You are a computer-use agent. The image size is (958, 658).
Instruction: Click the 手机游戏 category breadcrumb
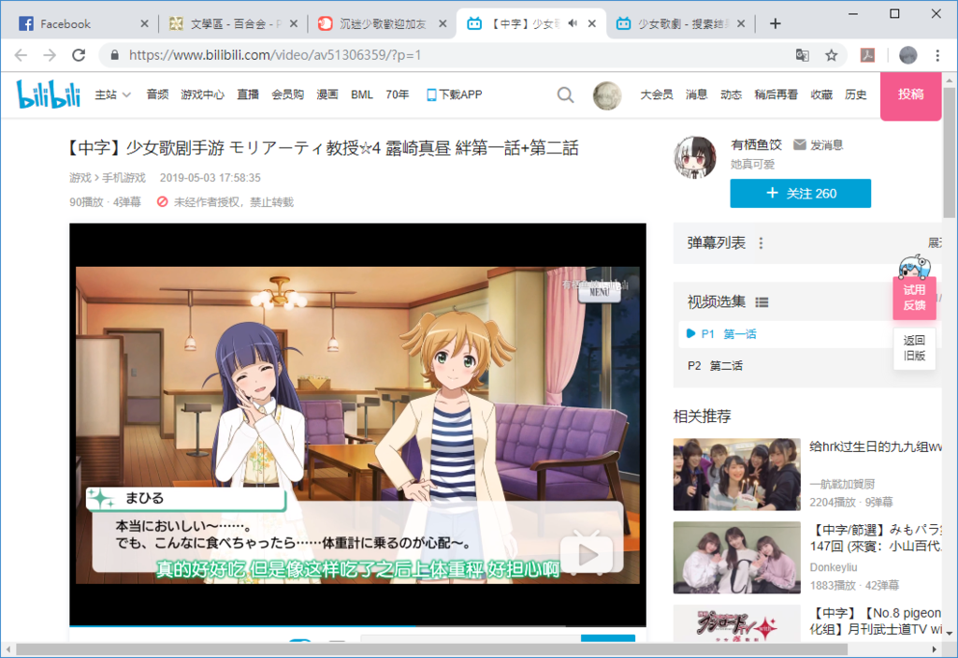tap(123, 178)
